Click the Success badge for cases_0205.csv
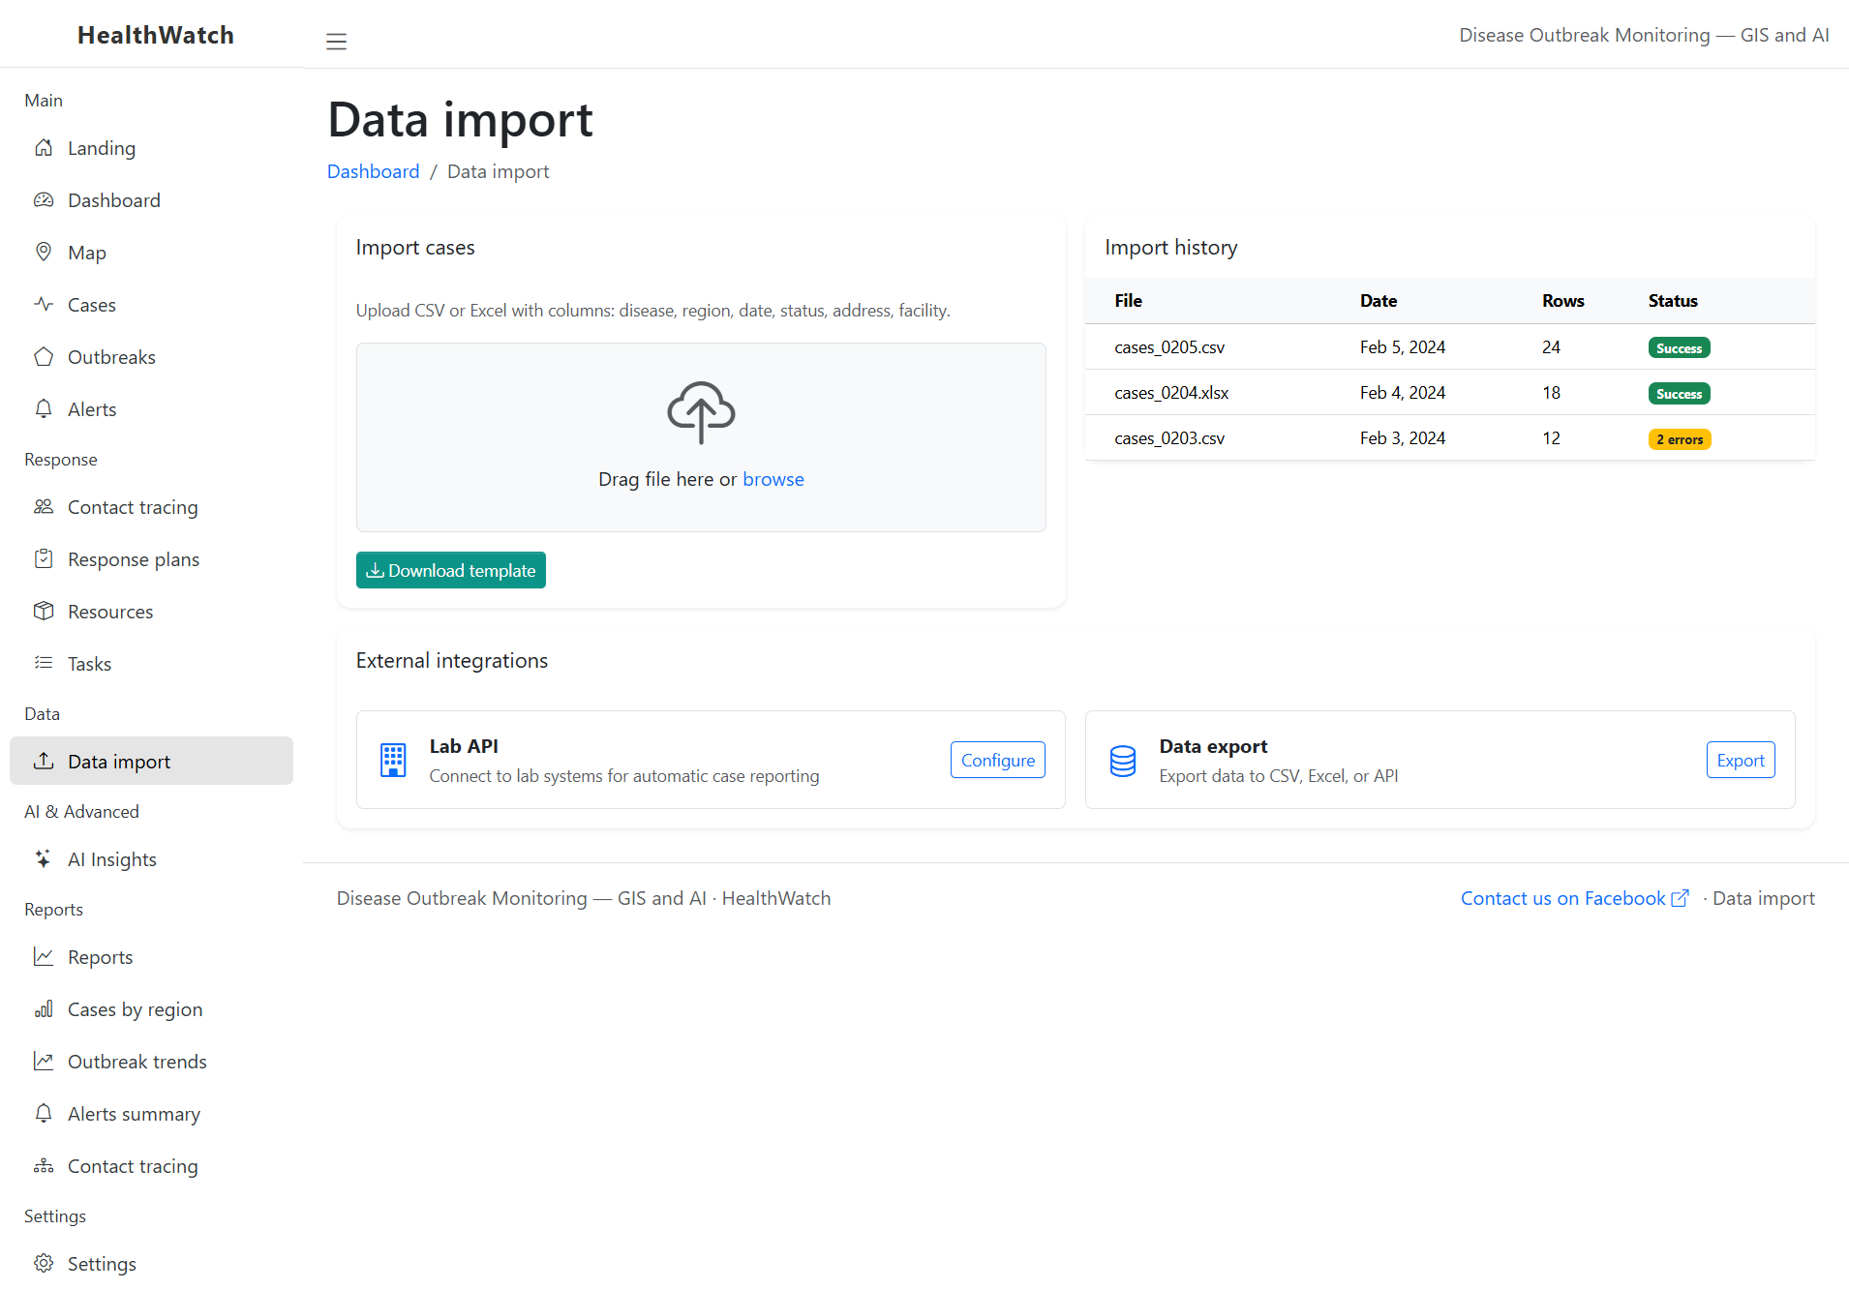The height and width of the screenshot is (1290, 1849). coord(1678,346)
